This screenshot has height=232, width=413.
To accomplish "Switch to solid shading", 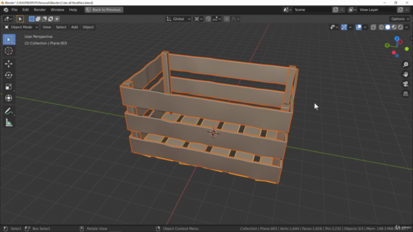I will 388,27.
